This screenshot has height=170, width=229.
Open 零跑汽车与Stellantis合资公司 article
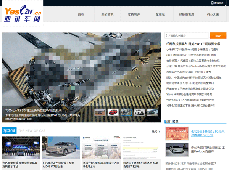[x=196, y=66]
